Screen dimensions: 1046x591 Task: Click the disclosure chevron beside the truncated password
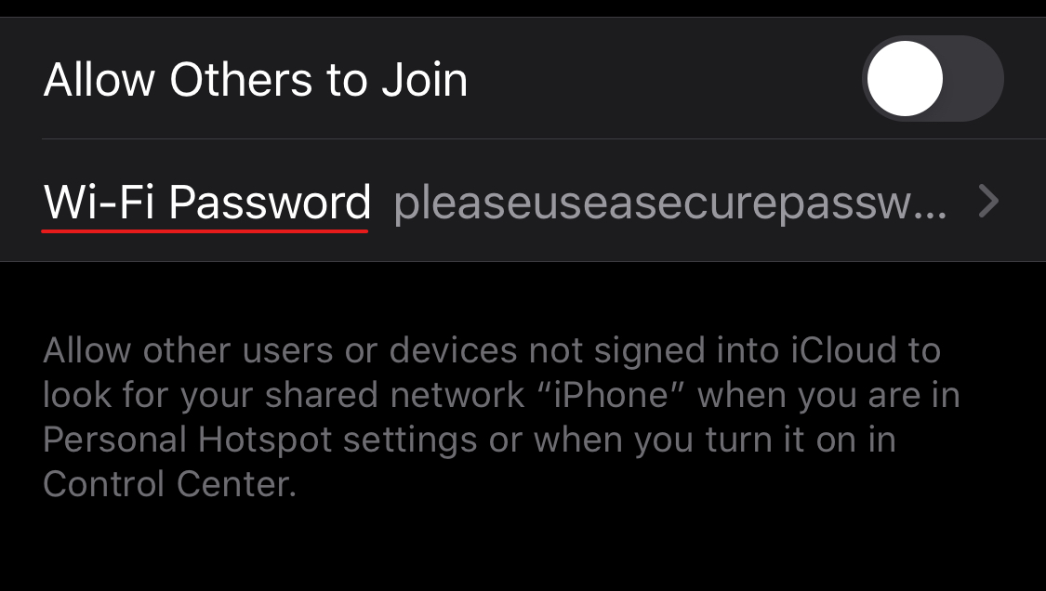click(988, 202)
